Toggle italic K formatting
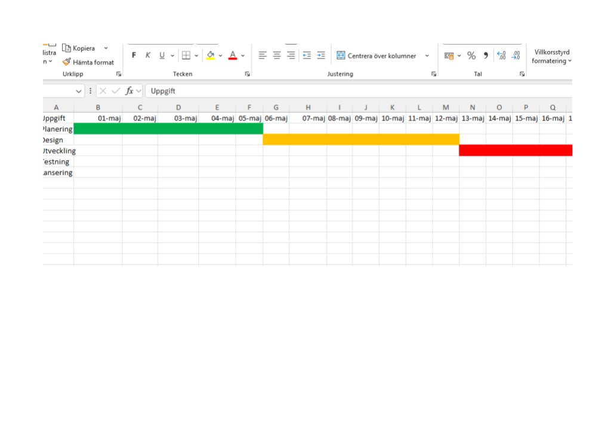The width and height of the screenshot is (611, 432). click(x=148, y=55)
